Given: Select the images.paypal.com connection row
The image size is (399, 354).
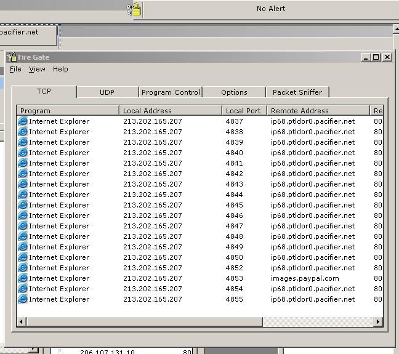Looking at the screenshot, I should [305, 278].
